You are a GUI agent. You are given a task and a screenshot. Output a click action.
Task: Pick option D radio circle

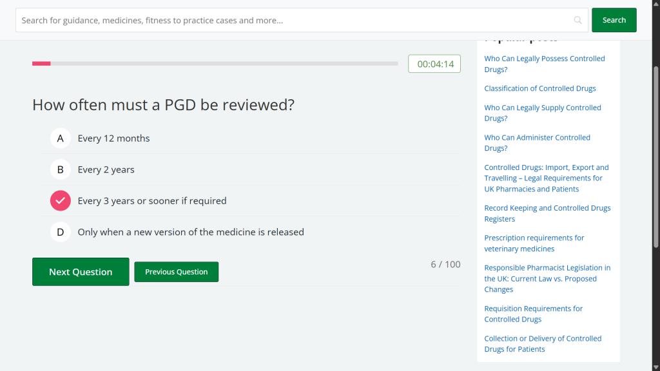[61, 232]
